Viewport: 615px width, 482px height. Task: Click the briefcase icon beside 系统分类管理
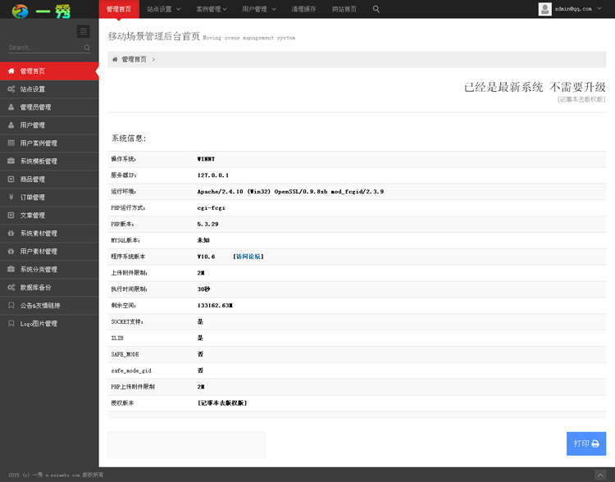(x=11, y=270)
